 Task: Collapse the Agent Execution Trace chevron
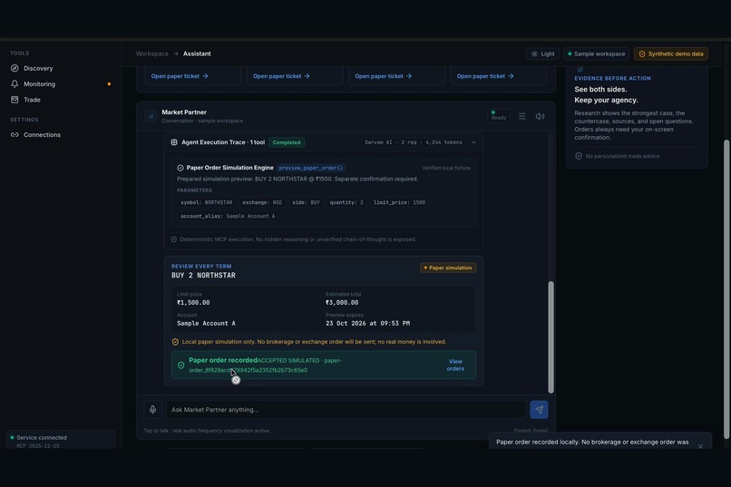point(473,142)
